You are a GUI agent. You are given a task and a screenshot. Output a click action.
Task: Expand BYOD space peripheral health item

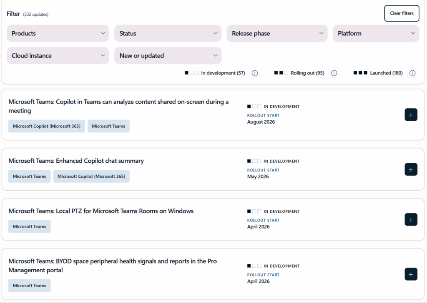[x=411, y=274]
